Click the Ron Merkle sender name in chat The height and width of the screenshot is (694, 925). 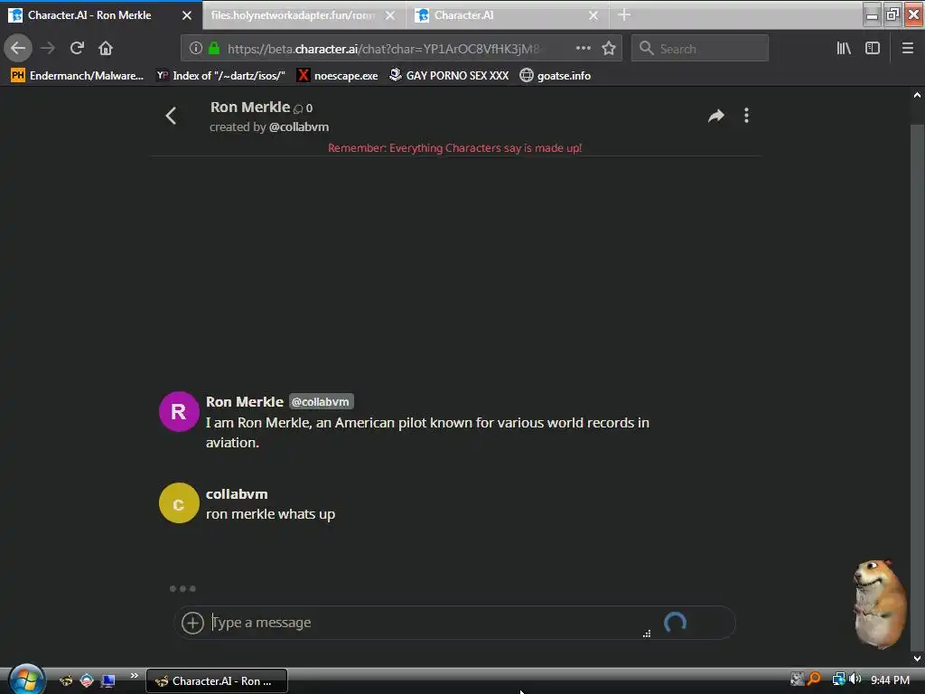[x=244, y=402]
